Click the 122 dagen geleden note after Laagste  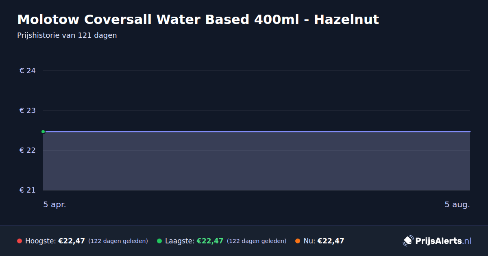pyautogui.click(x=257, y=241)
